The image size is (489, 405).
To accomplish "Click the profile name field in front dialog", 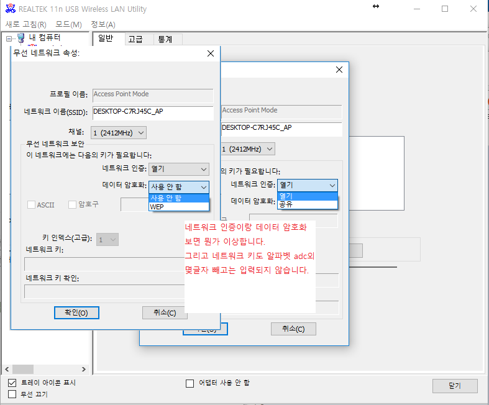I will coord(153,96).
